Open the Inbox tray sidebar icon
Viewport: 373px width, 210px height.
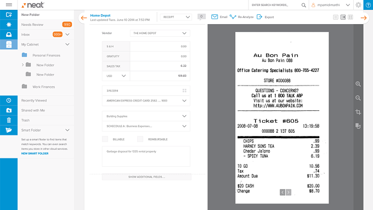point(9,35)
